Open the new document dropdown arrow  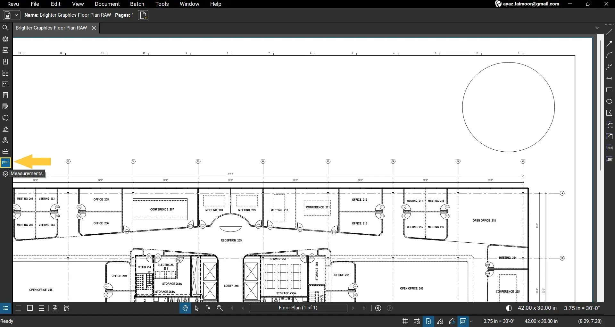(16, 15)
